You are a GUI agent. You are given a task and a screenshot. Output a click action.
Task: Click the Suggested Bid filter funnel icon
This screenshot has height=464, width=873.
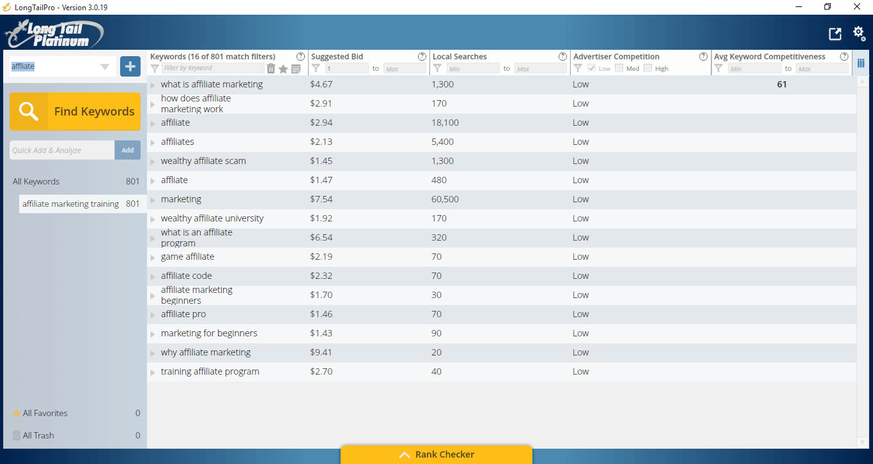(316, 68)
